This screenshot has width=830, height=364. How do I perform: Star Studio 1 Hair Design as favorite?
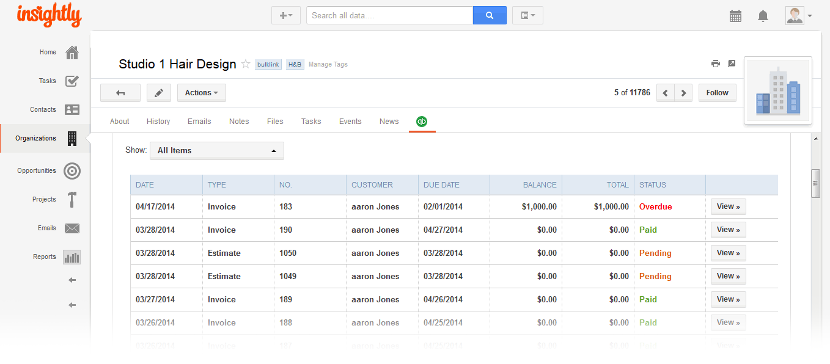click(x=246, y=64)
